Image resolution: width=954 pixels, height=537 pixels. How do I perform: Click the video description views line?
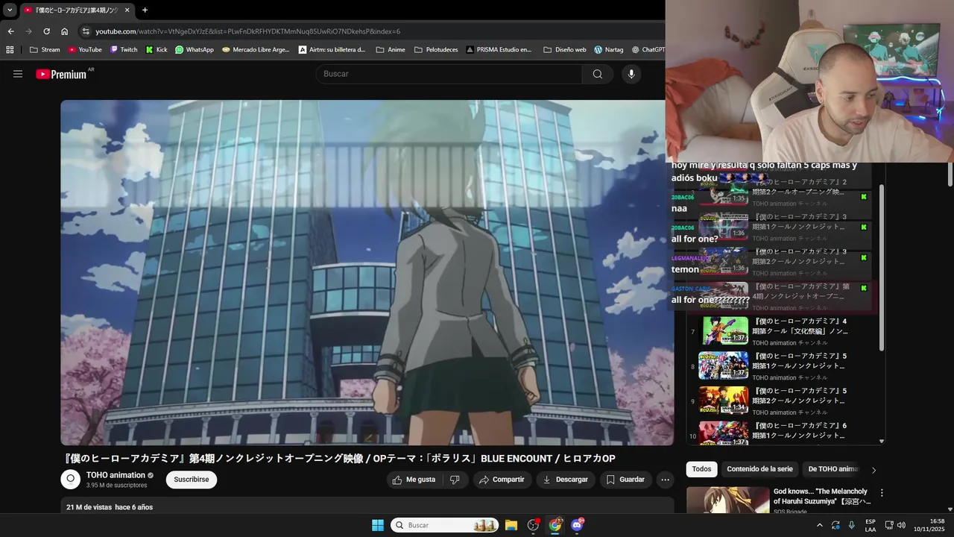(110, 507)
